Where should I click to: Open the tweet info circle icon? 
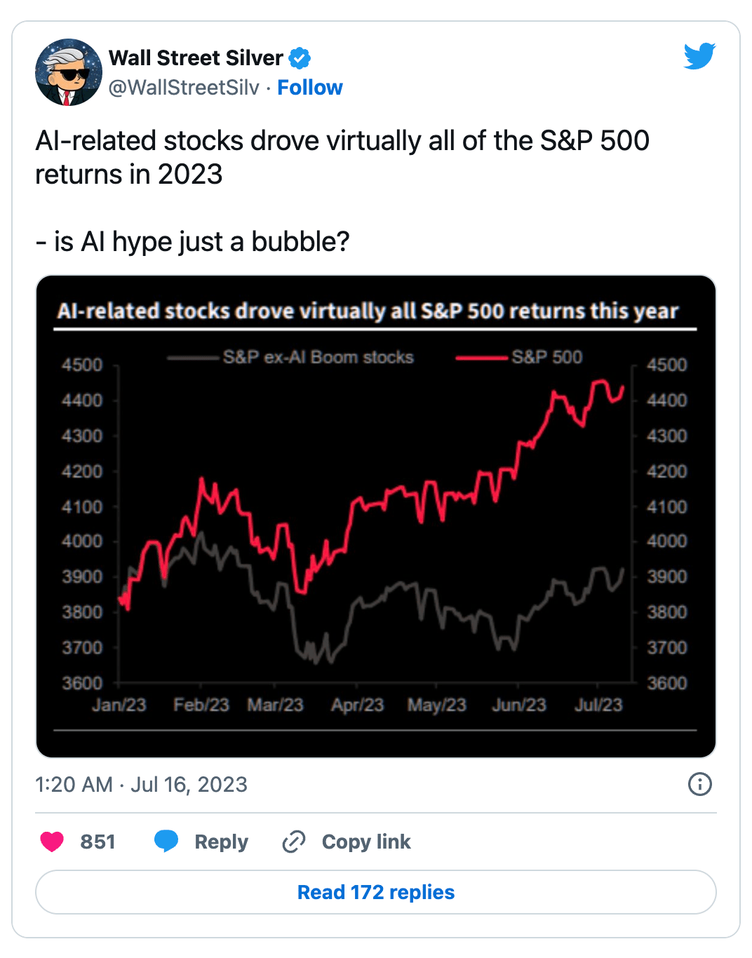pyautogui.click(x=700, y=784)
